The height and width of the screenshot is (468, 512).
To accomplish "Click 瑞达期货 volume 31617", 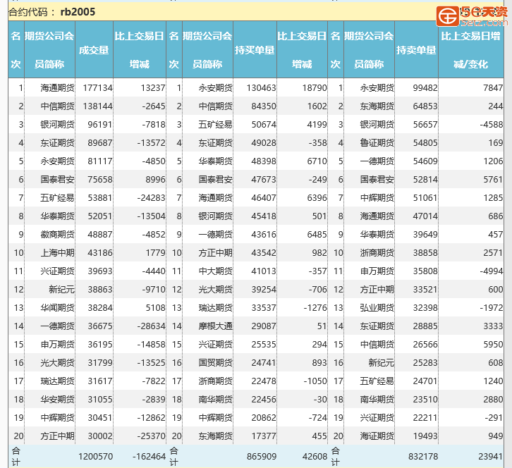I will 100,381.
